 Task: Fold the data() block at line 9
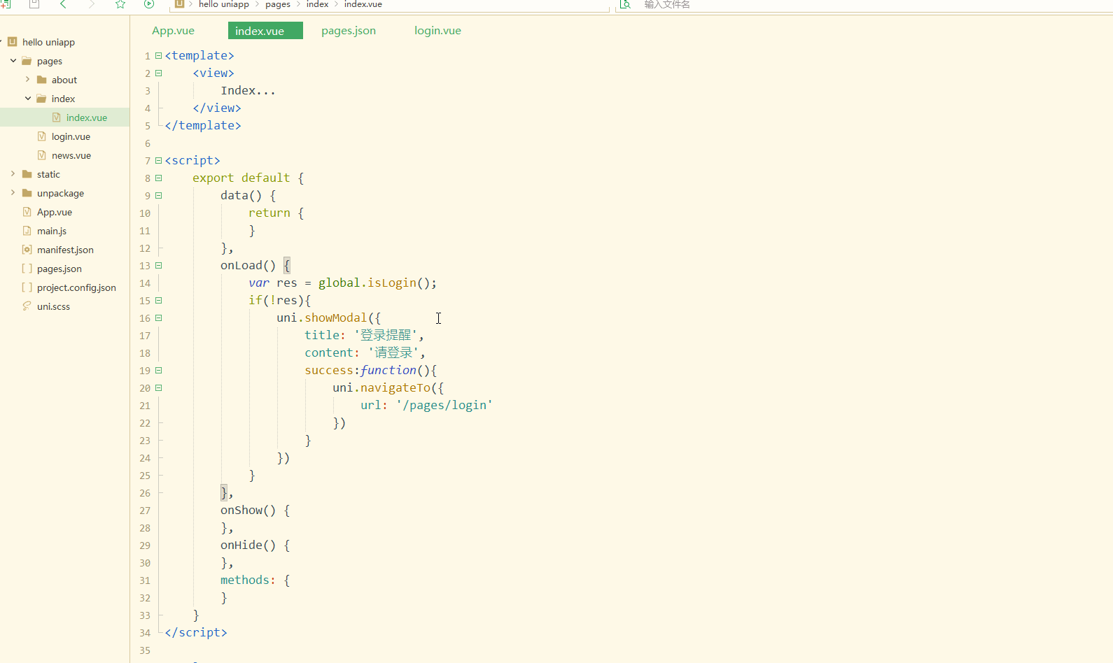[158, 195]
